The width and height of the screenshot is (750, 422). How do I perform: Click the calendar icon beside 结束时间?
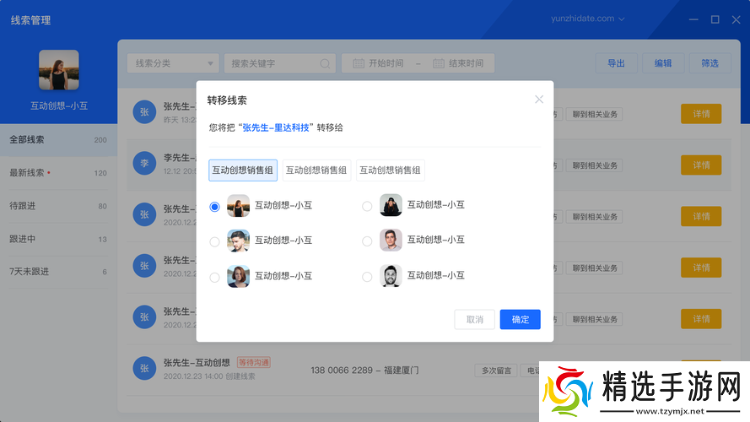tap(439, 63)
